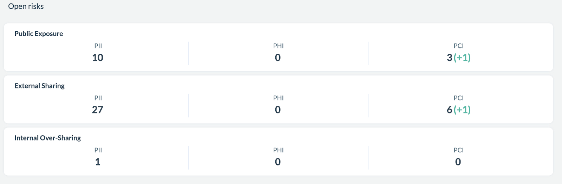Select Internal Over-Sharing PII count of 1

click(98, 162)
